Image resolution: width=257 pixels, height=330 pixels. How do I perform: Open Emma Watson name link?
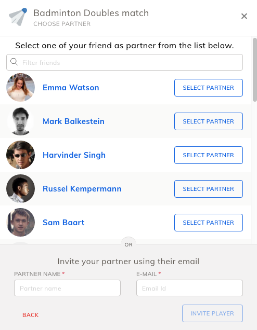[x=71, y=88]
